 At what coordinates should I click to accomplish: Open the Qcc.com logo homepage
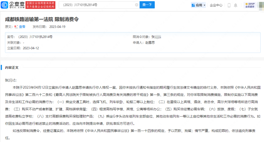point(13,5)
